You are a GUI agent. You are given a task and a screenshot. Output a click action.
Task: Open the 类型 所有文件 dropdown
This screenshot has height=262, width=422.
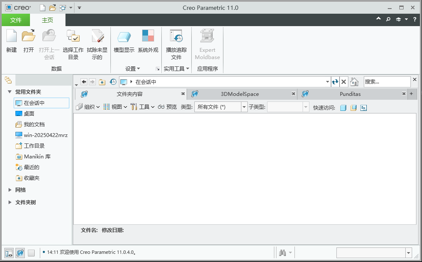point(221,107)
